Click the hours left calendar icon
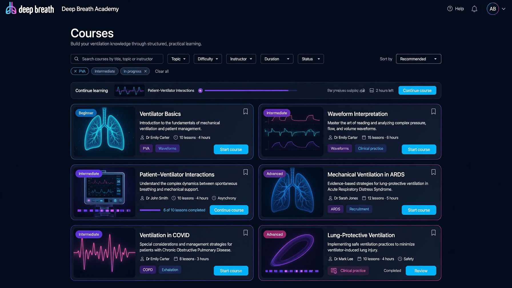 point(372,91)
